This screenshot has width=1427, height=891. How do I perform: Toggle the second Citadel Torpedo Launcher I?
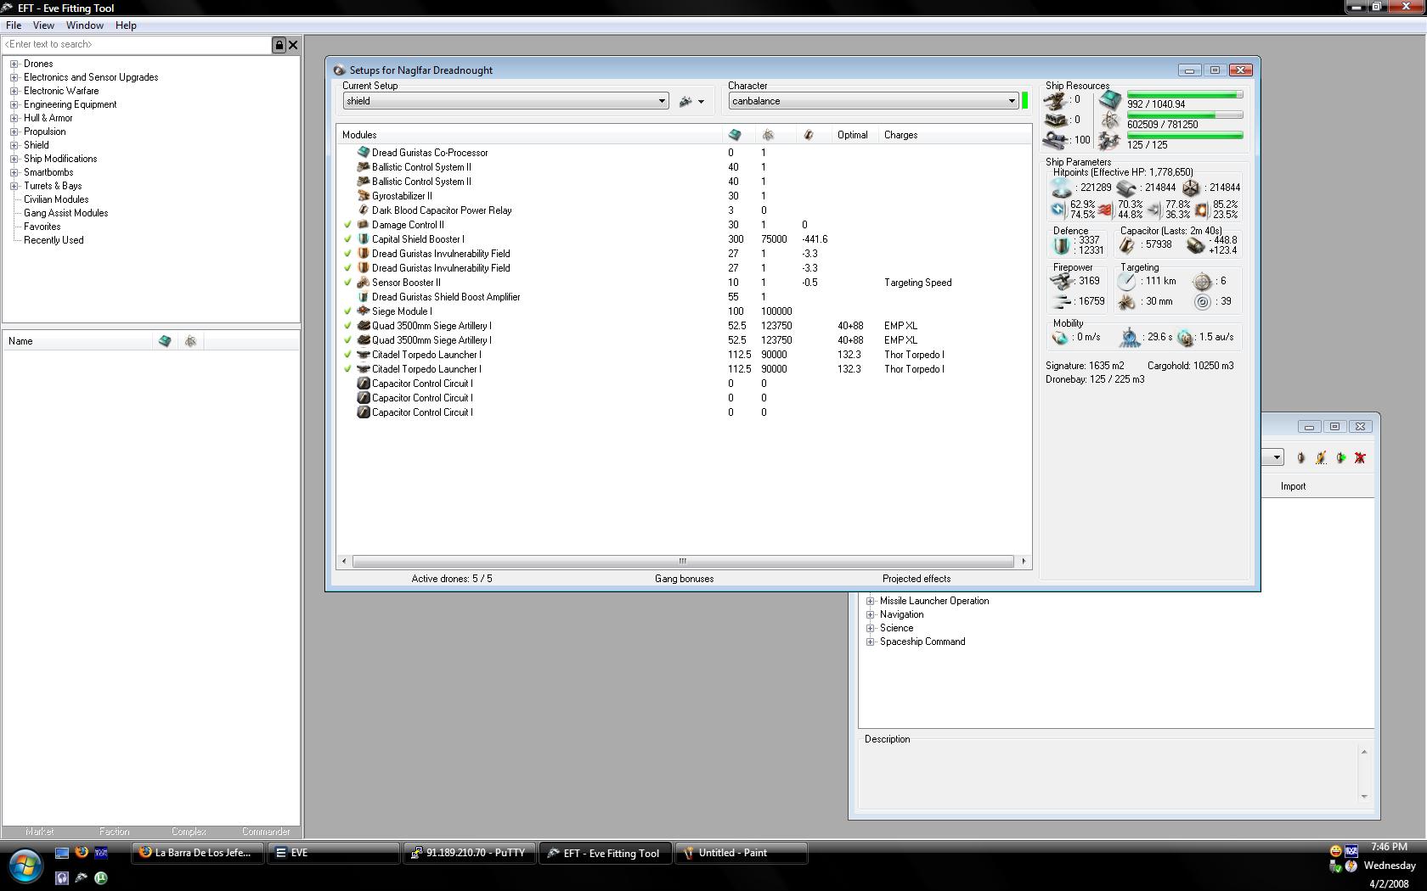(347, 369)
